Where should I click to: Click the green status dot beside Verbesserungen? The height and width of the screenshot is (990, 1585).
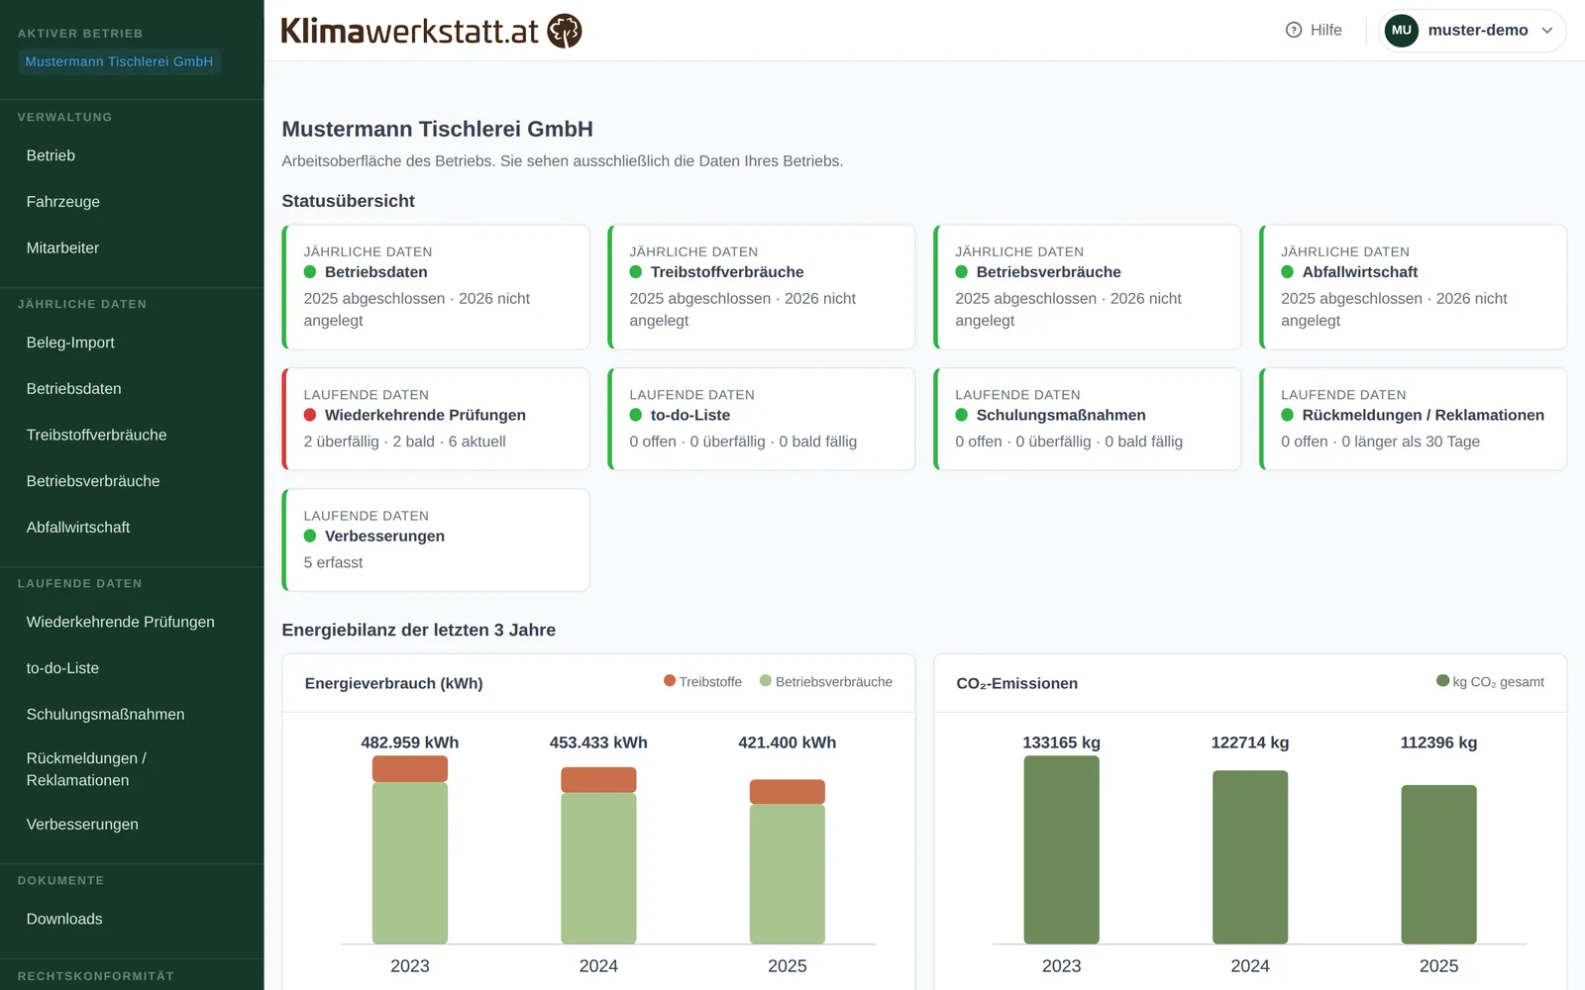(x=310, y=536)
